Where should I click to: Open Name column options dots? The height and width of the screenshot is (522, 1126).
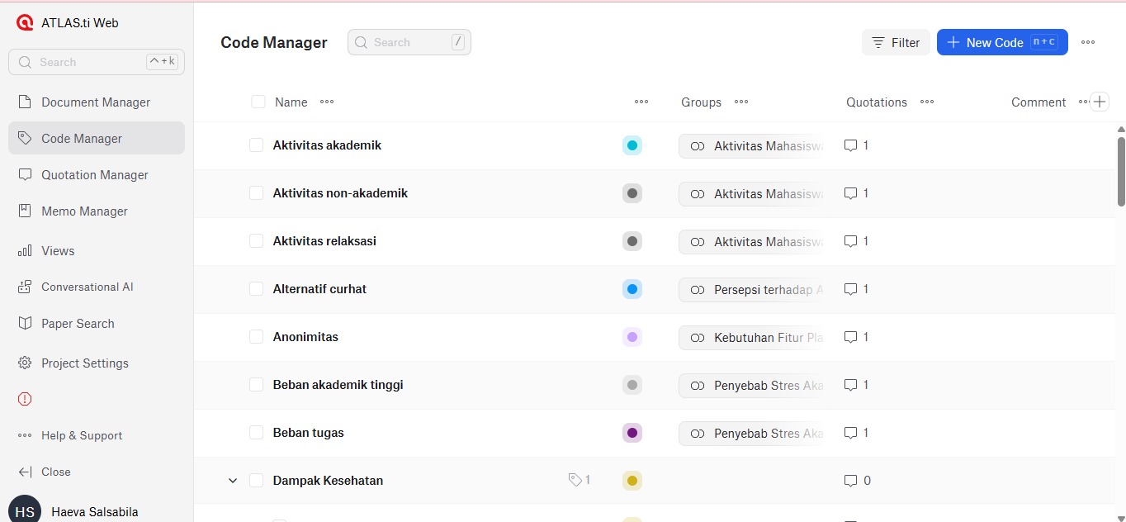click(327, 102)
